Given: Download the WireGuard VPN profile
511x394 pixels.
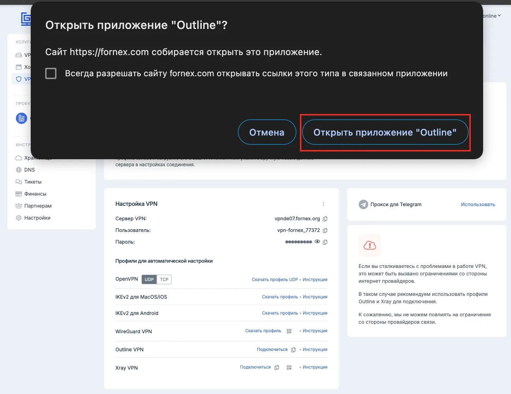Looking at the screenshot, I should (x=263, y=331).
